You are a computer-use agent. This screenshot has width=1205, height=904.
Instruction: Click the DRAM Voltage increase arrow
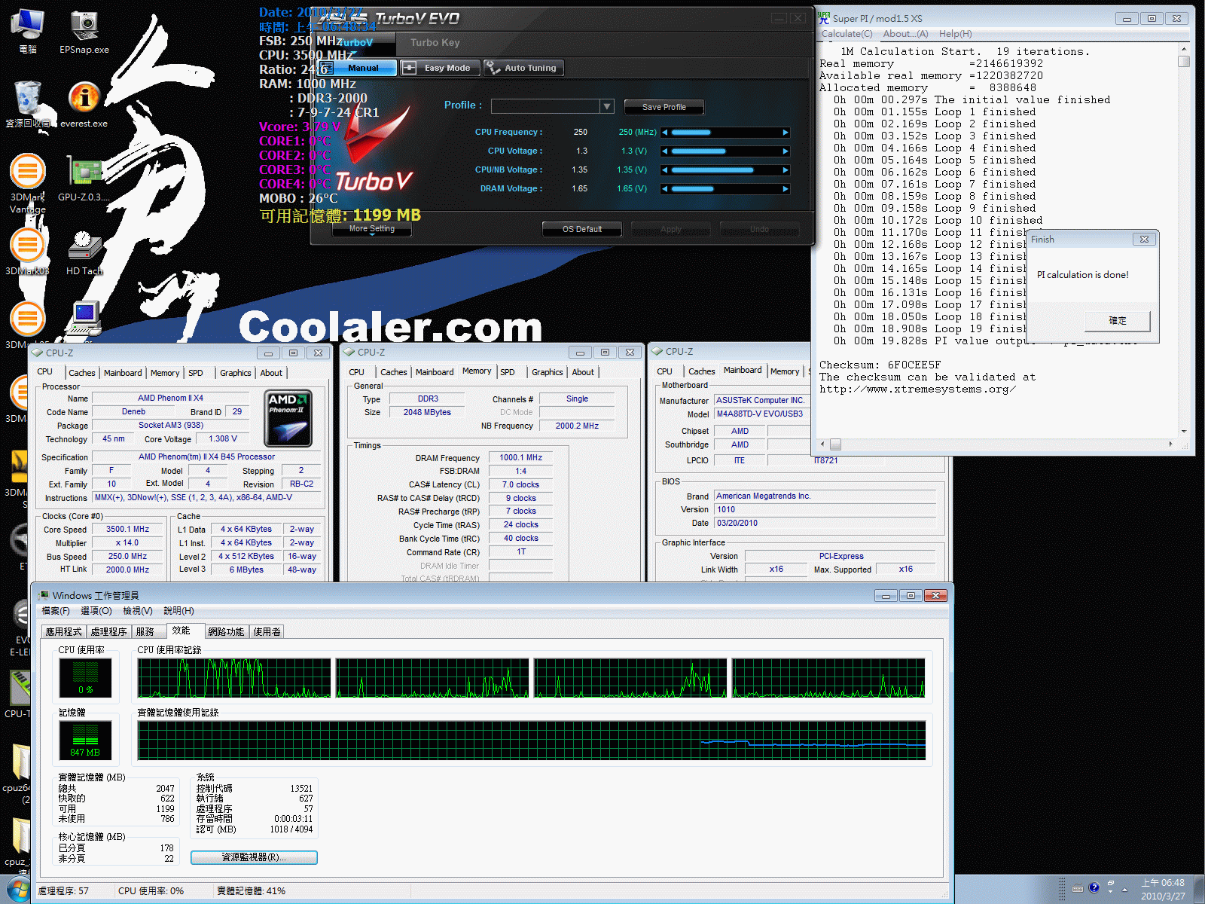786,189
